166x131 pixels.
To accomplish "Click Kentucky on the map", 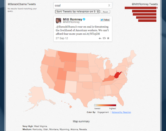I will coord(108,79).
